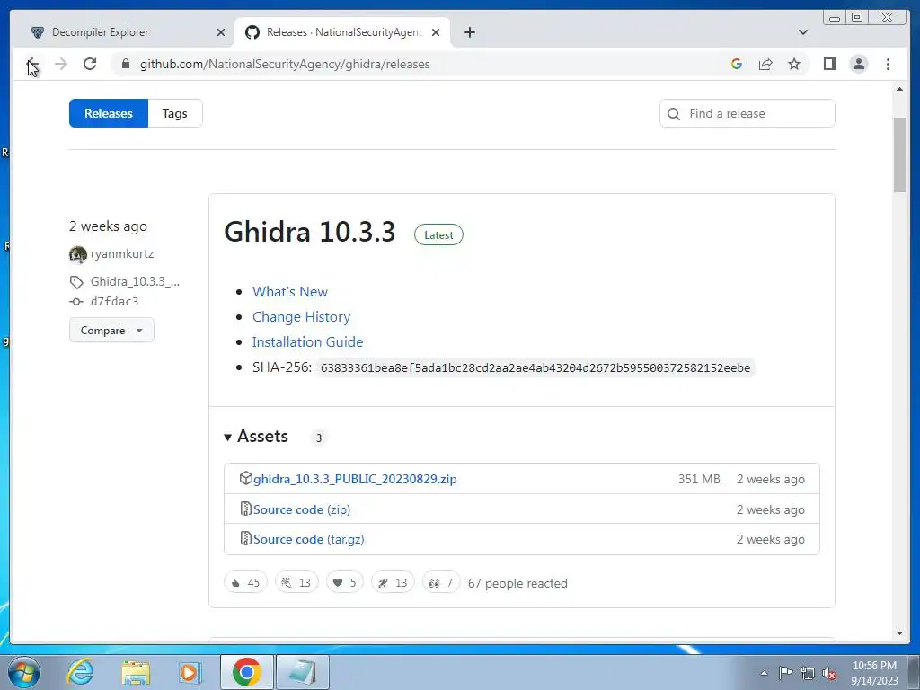Click the share page icon

765,64
